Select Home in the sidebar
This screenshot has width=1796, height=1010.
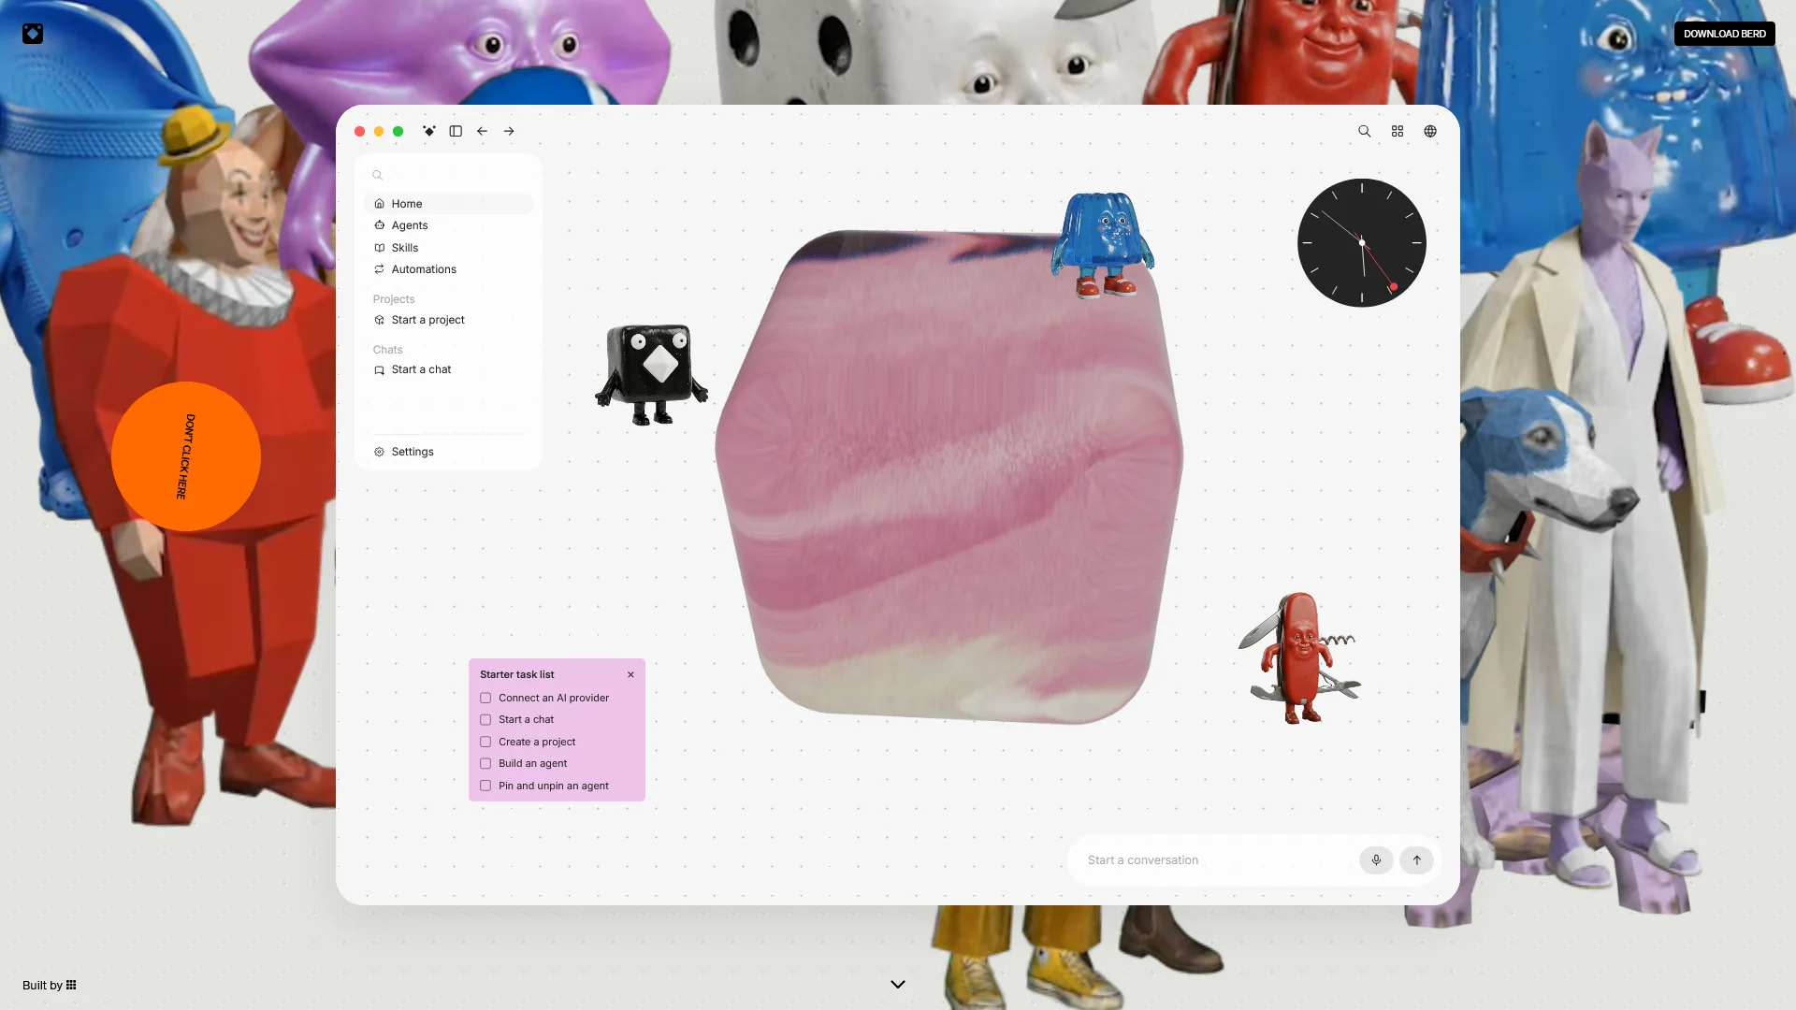[449, 204]
